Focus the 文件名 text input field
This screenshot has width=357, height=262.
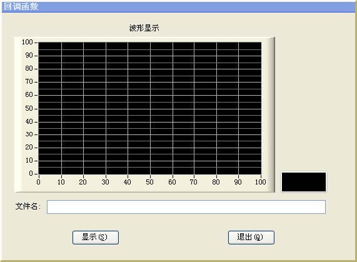[186, 207]
